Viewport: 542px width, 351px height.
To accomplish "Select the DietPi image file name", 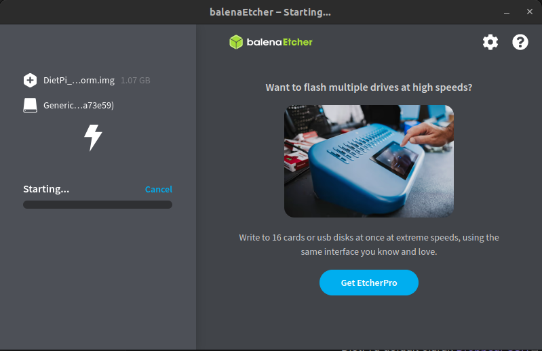I will coord(79,81).
